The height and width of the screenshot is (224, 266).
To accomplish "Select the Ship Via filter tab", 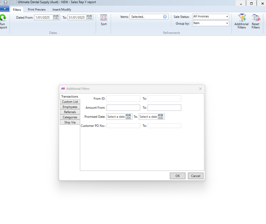I will [70, 122].
